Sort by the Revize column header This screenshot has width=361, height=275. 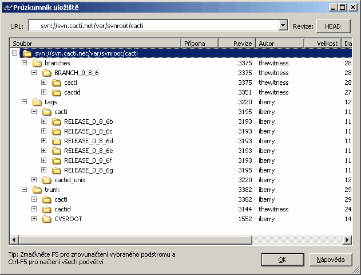tap(237, 44)
